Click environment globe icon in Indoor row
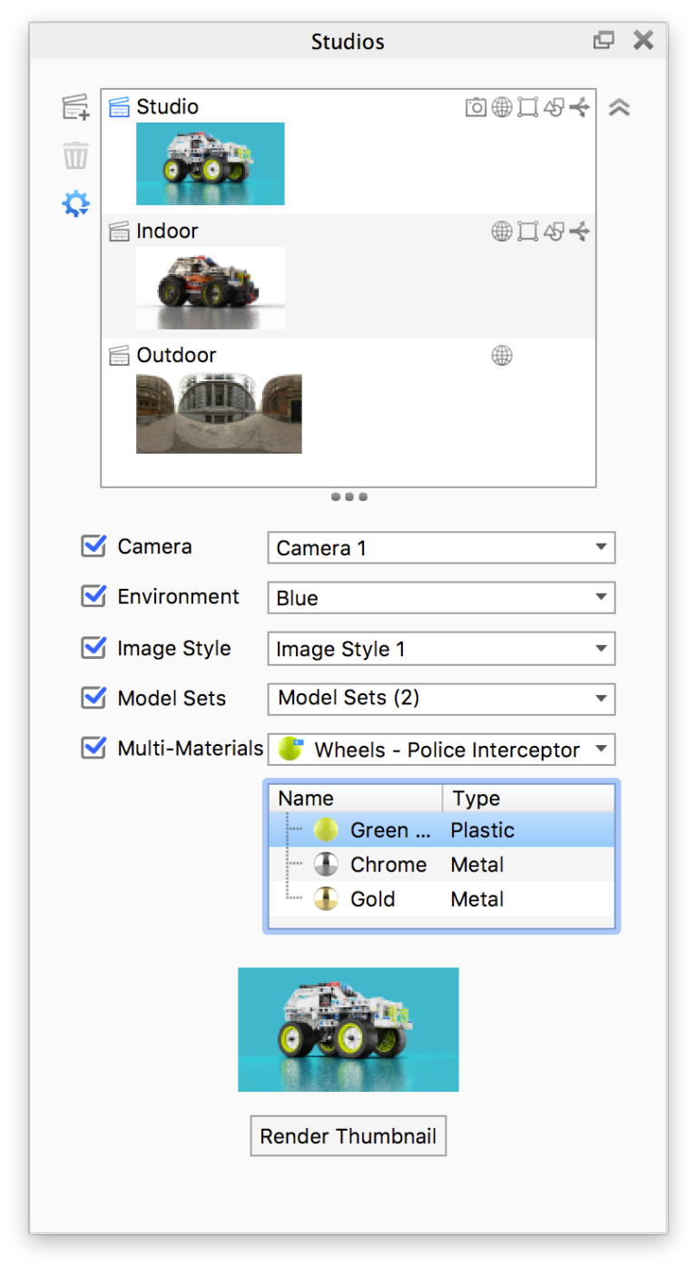 click(502, 231)
